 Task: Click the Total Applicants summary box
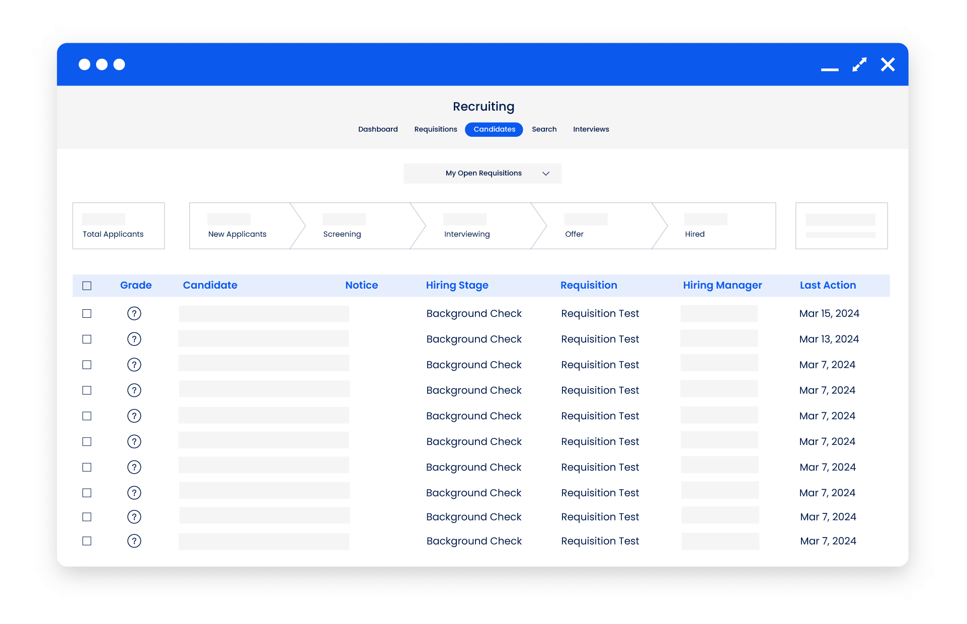[x=118, y=226]
